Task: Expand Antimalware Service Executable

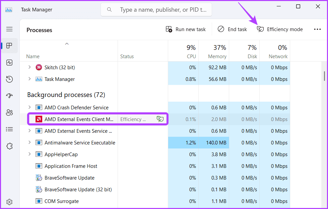Action: [x=29, y=142]
